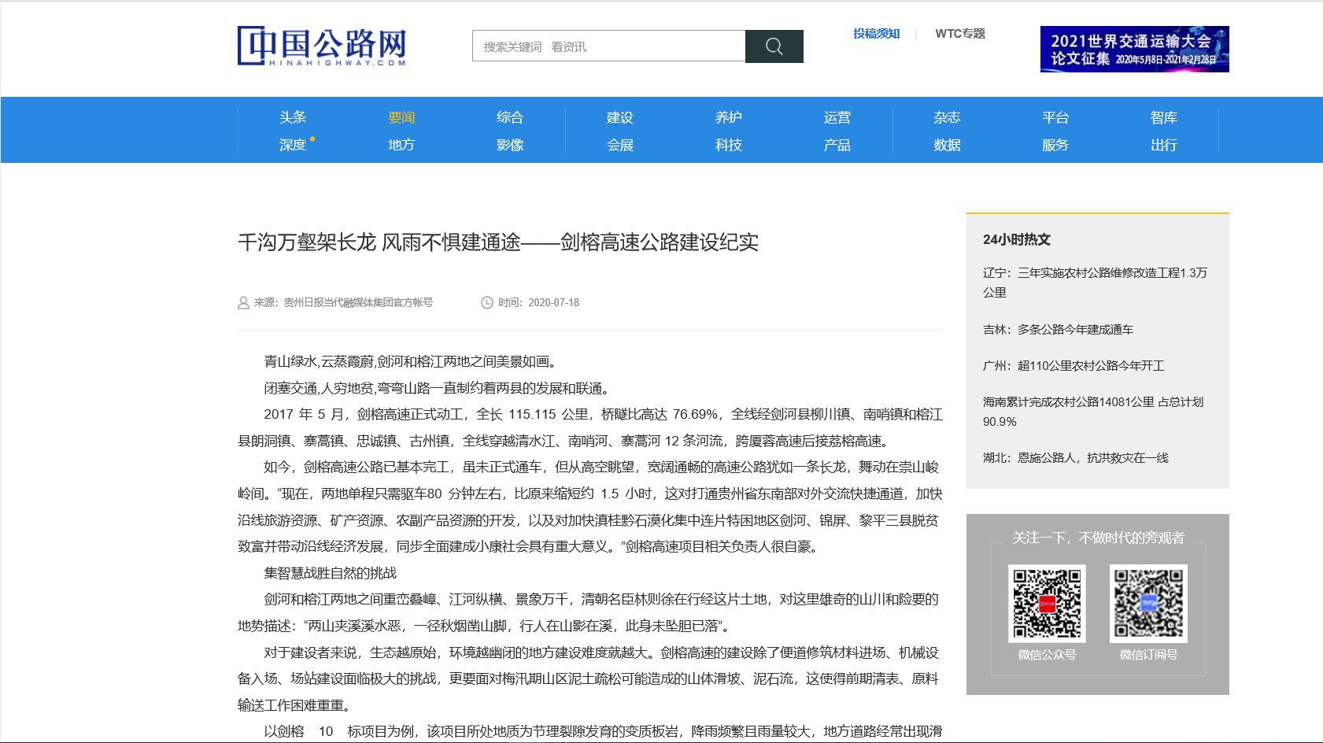
Task: Open the 要闻 navigation menu
Action: (401, 116)
